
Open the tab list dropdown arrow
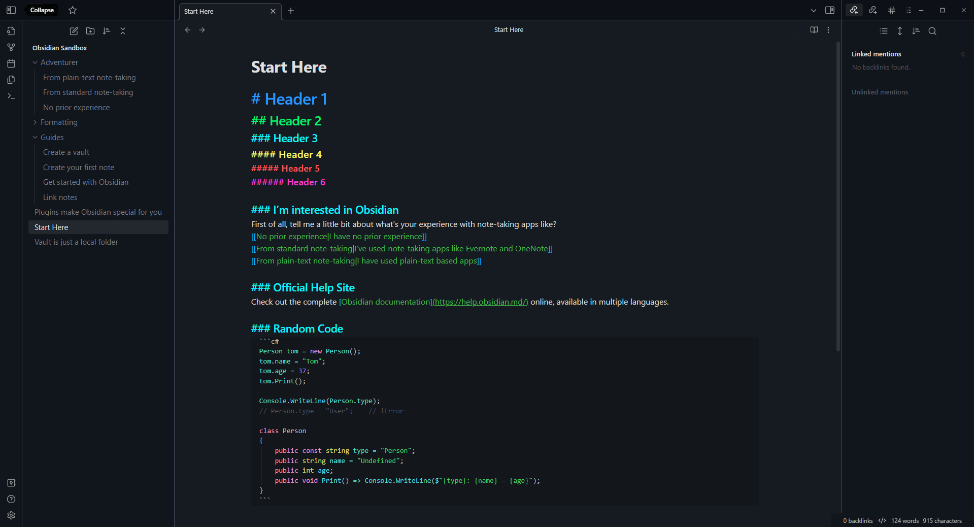click(x=814, y=10)
